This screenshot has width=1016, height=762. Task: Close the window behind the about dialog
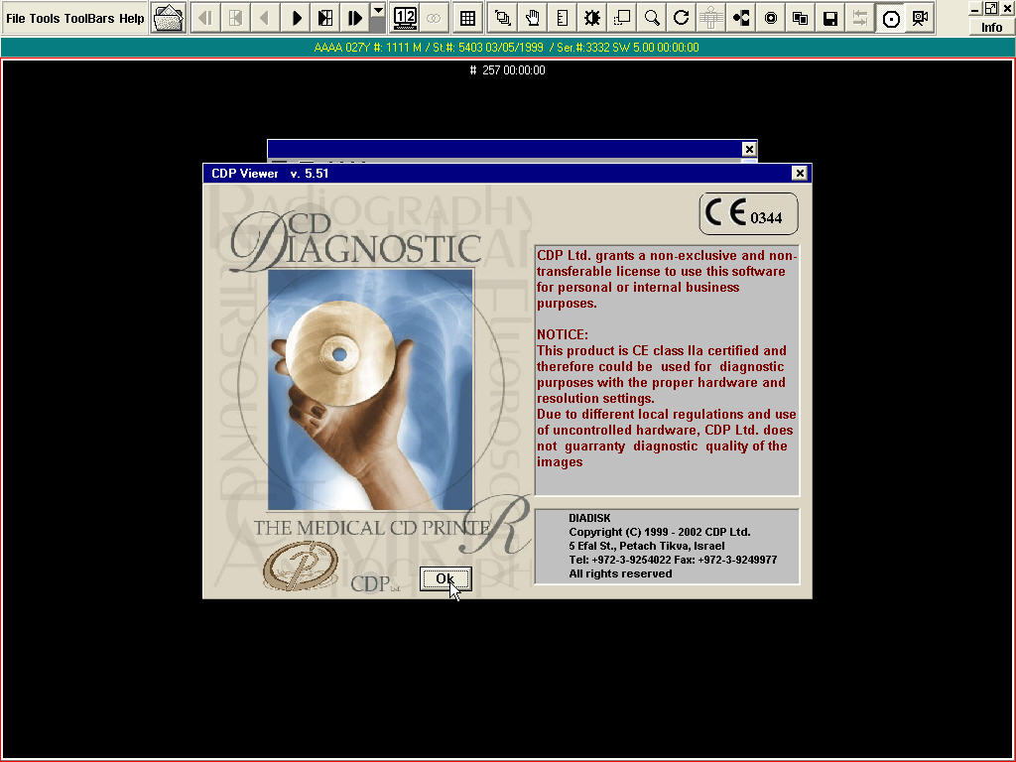coord(749,149)
